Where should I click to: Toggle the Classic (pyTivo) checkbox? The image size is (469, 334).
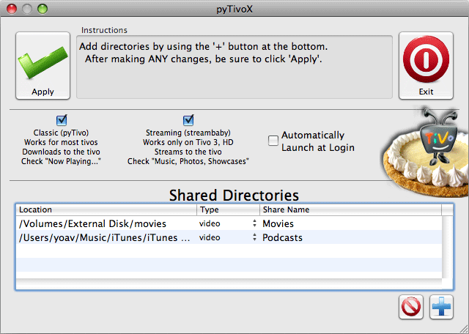coord(62,120)
